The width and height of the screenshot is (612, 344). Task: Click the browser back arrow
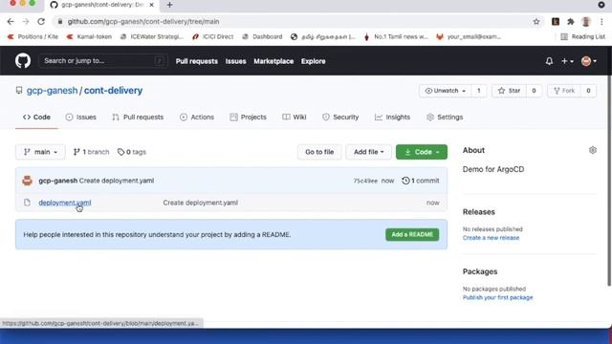tap(11, 21)
